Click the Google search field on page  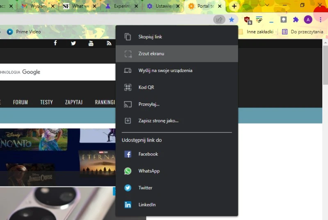point(57,72)
